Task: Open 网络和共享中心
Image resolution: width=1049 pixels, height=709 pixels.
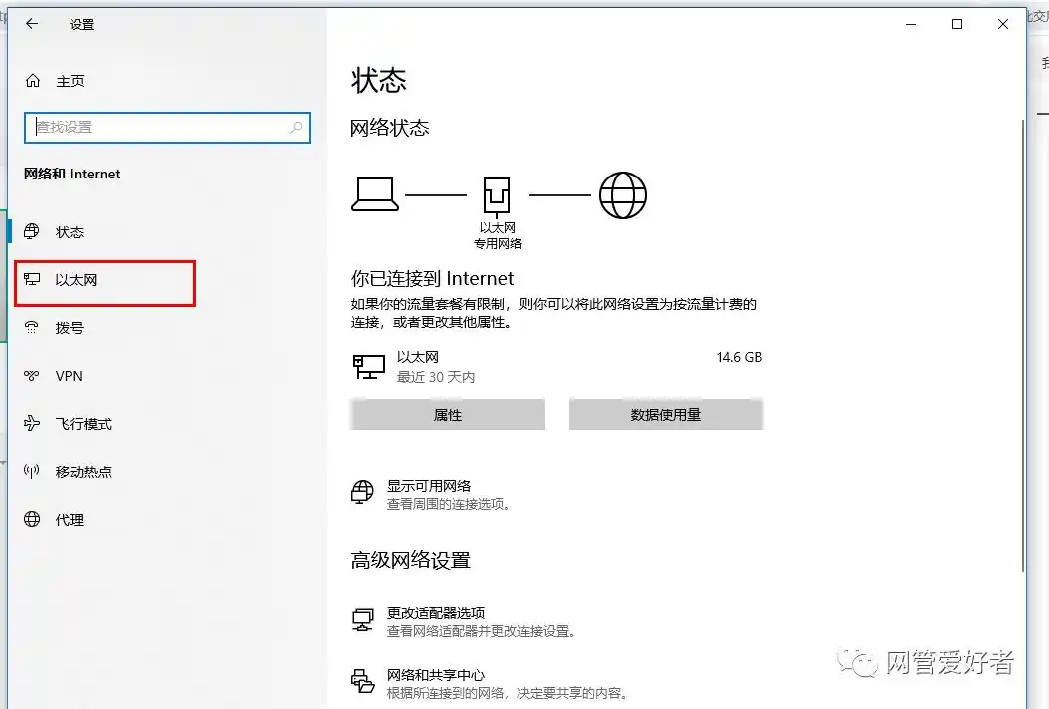Action: coord(438,675)
